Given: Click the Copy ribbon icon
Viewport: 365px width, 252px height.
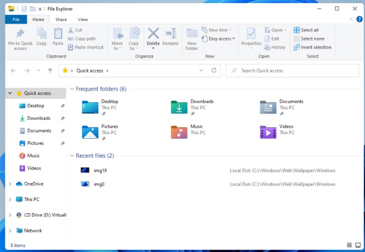Looking at the screenshot, I should [x=41, y=34].
